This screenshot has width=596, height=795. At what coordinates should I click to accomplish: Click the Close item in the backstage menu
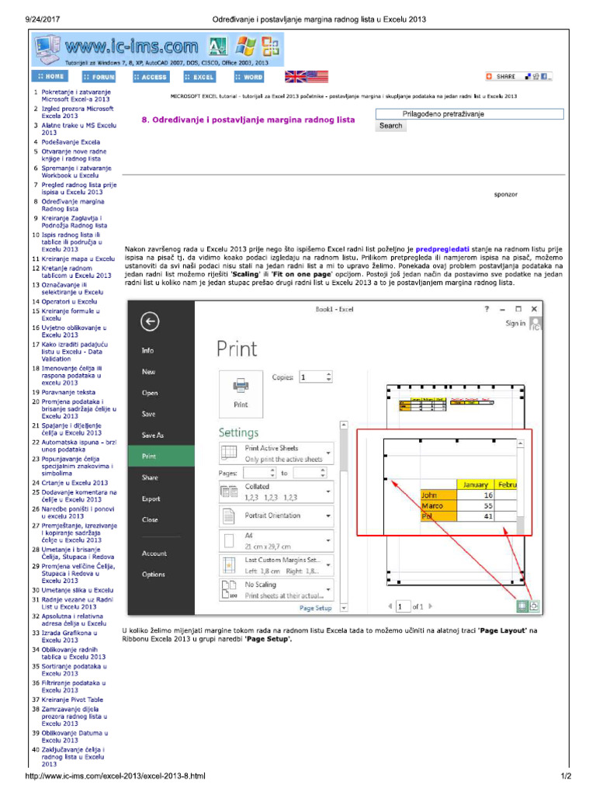click(x=150, y=519)
